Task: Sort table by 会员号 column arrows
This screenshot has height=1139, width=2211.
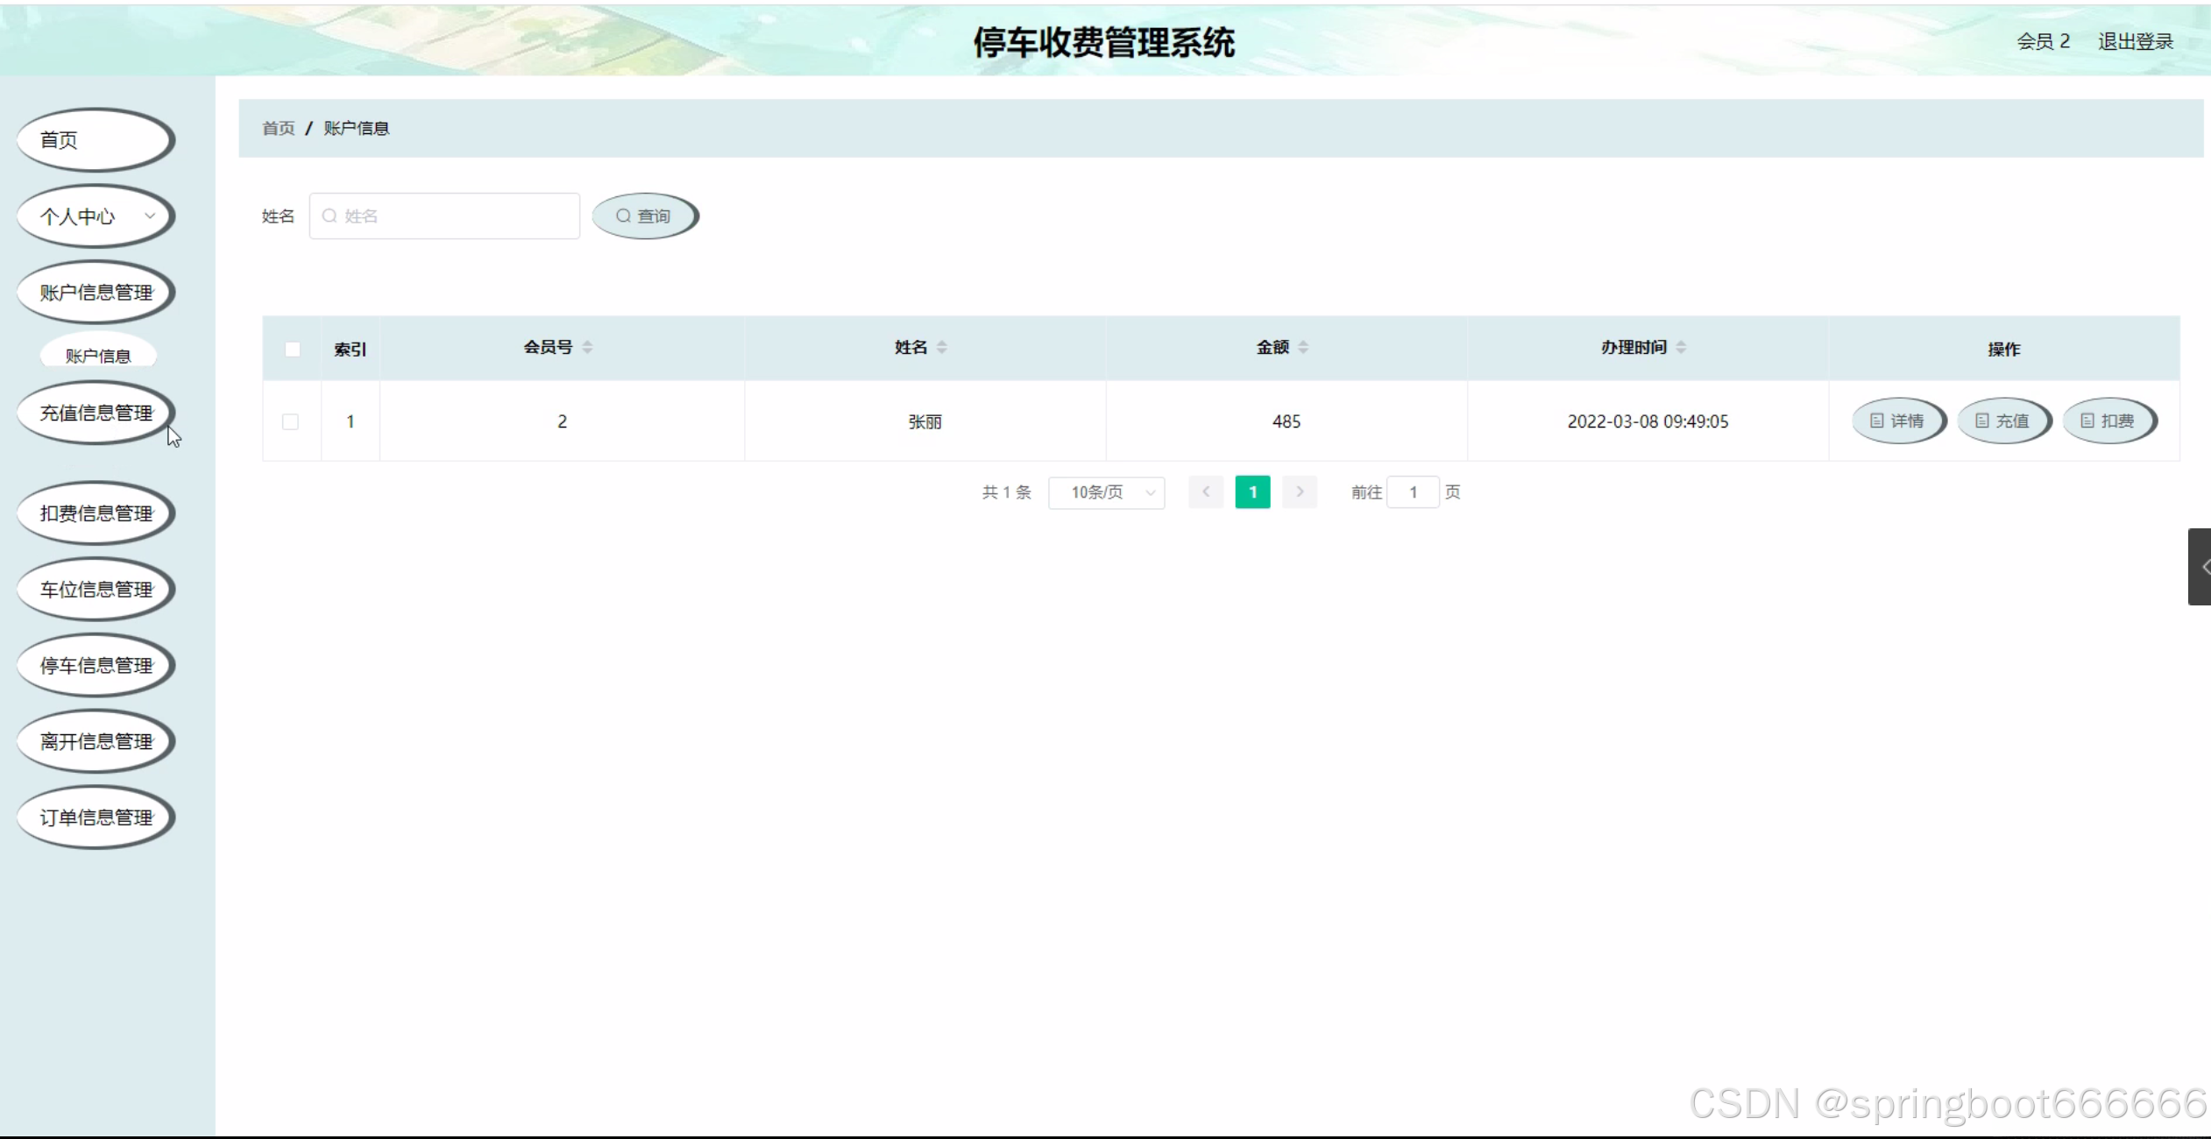Action: (587, 348)
